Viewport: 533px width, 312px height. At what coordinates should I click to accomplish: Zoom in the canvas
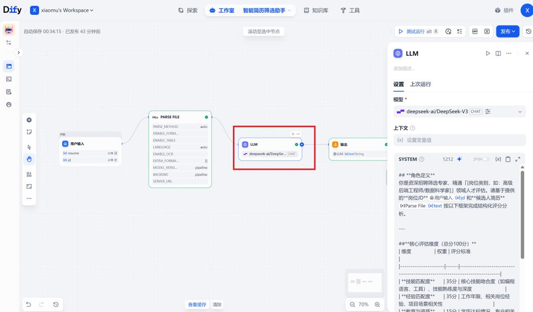(378, 305)
